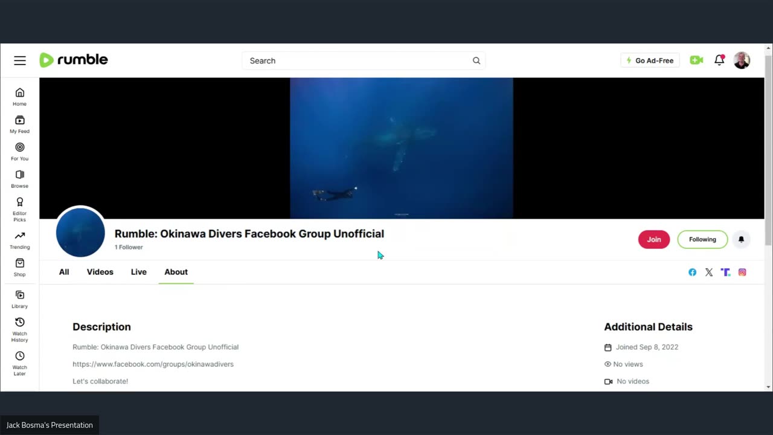Click the Jack Bosma's Presentation label
The height and width of the screenshot is (435, 773).
pos(50,425)
